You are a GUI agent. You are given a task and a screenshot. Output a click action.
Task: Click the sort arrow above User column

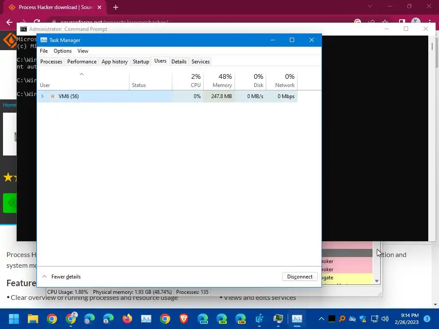(81, 74)
